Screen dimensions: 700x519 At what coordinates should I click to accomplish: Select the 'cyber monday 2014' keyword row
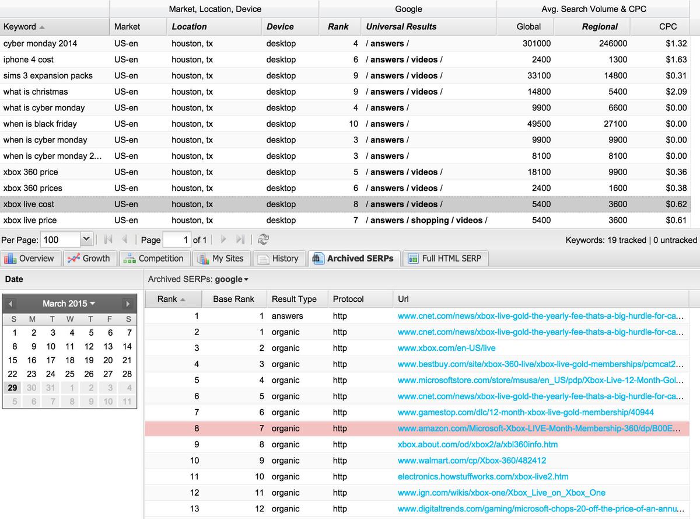tap(40, 44)
